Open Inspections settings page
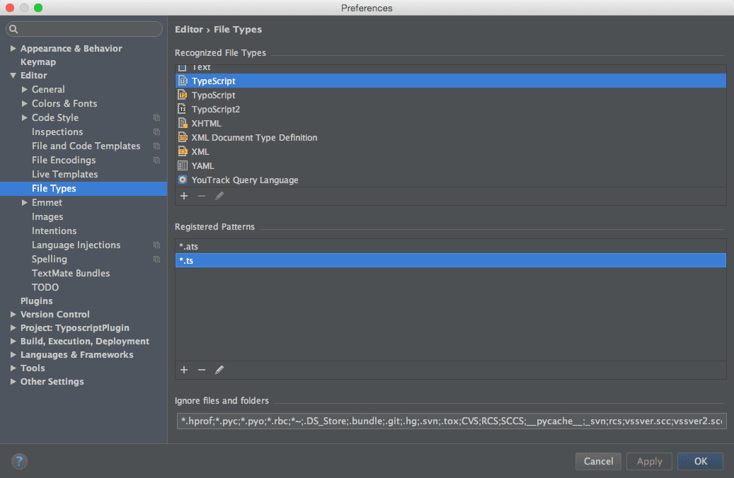The image size is (734, 478). click(57, 132)
